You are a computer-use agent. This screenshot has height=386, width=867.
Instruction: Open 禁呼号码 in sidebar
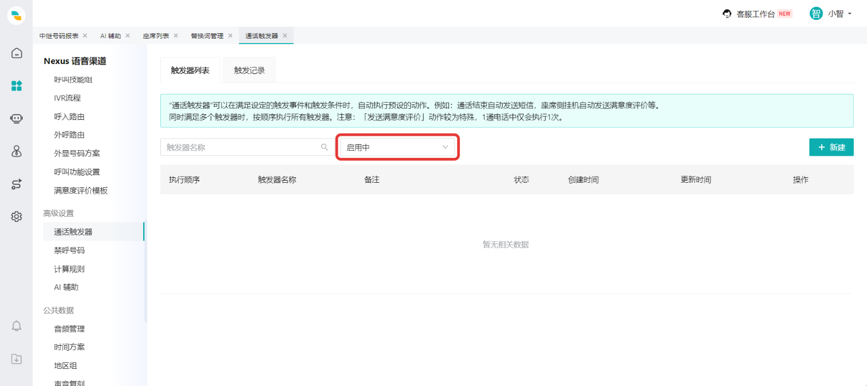click(x=69, y=250)
